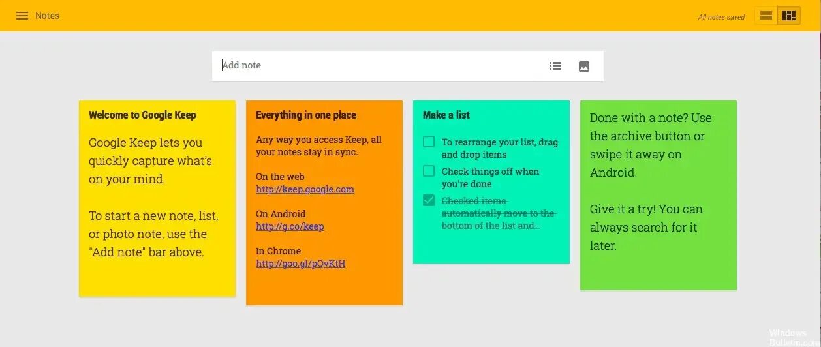
Task: Uncheck the "Checked items" checkbox
Action: tap(429, 200)
